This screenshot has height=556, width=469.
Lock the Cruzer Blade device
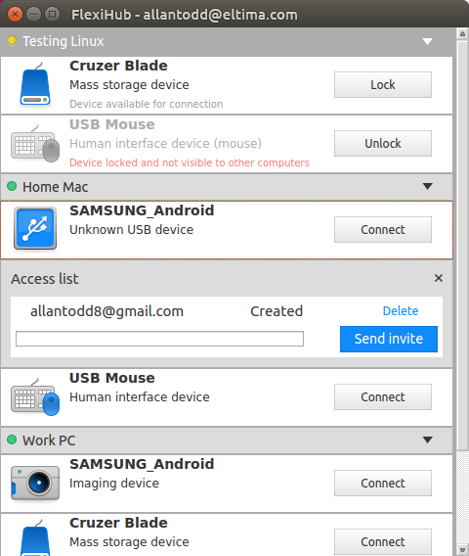(383, 84)
